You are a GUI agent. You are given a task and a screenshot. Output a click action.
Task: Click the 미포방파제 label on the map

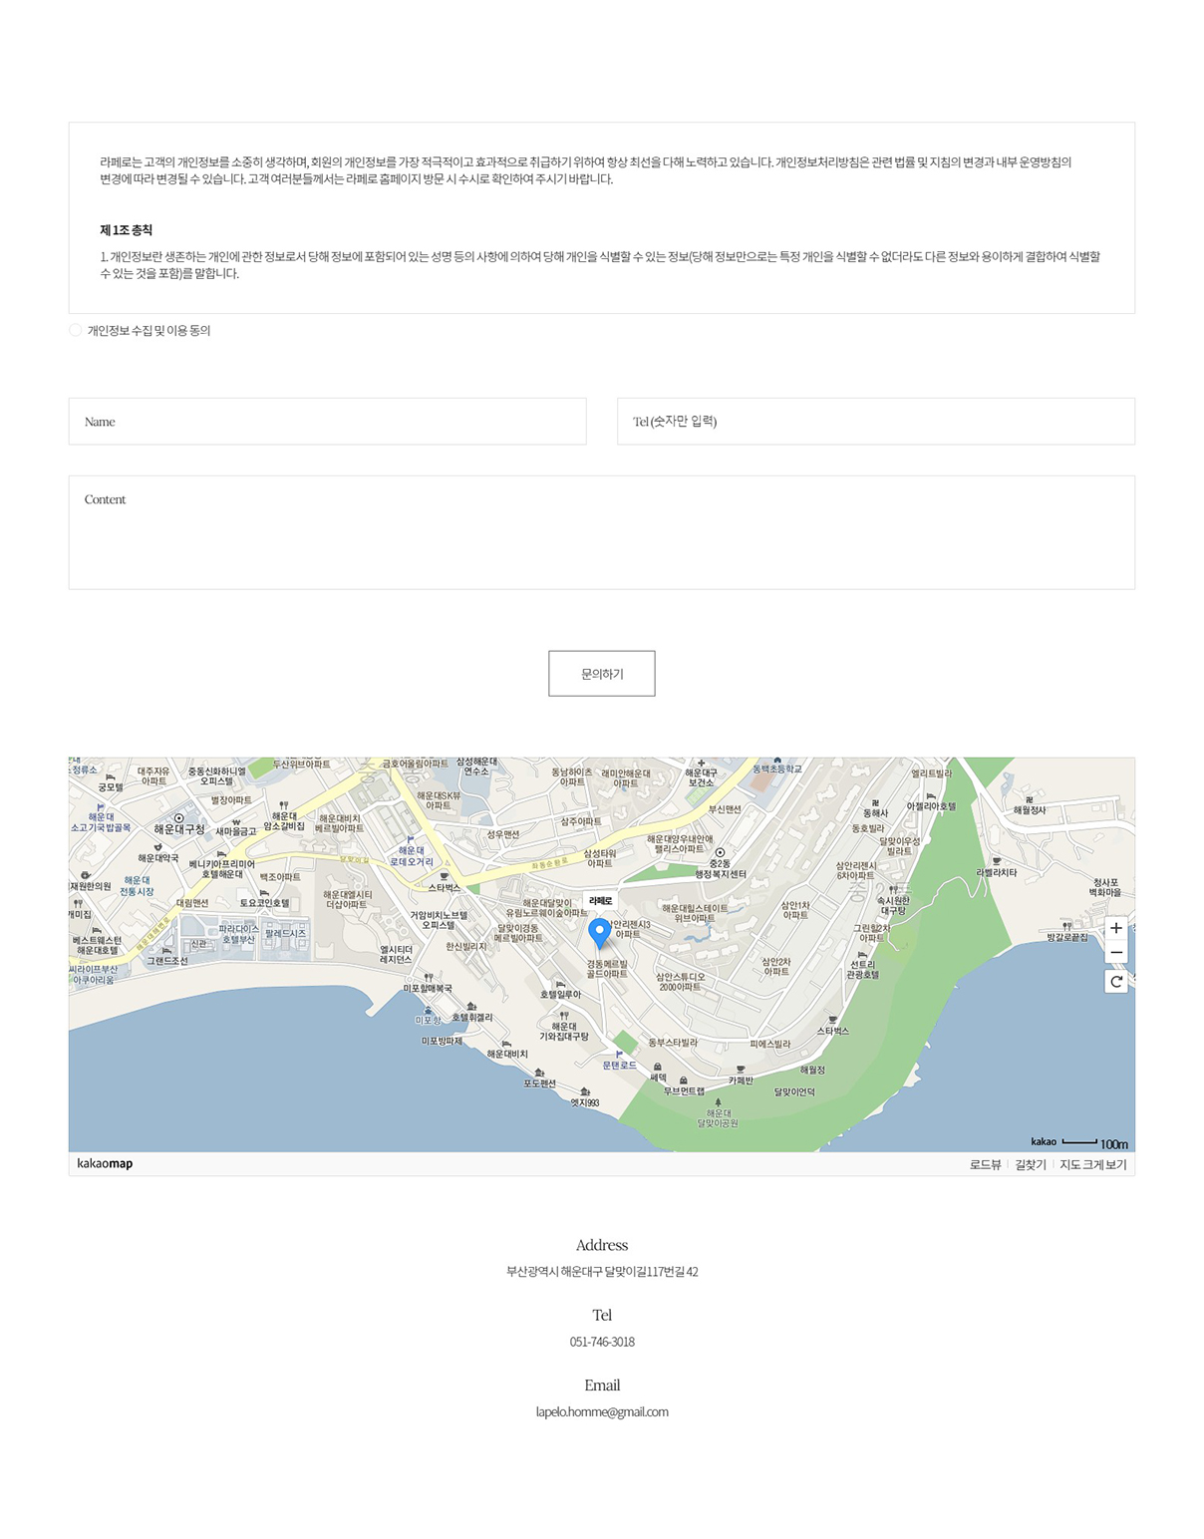442,1041
